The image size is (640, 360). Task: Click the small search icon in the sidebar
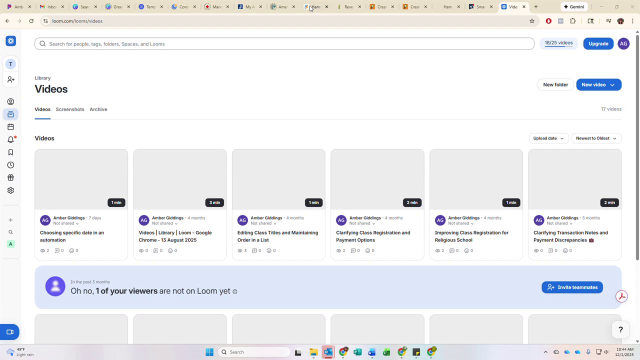pyautogui.click(x=10, y=232)
